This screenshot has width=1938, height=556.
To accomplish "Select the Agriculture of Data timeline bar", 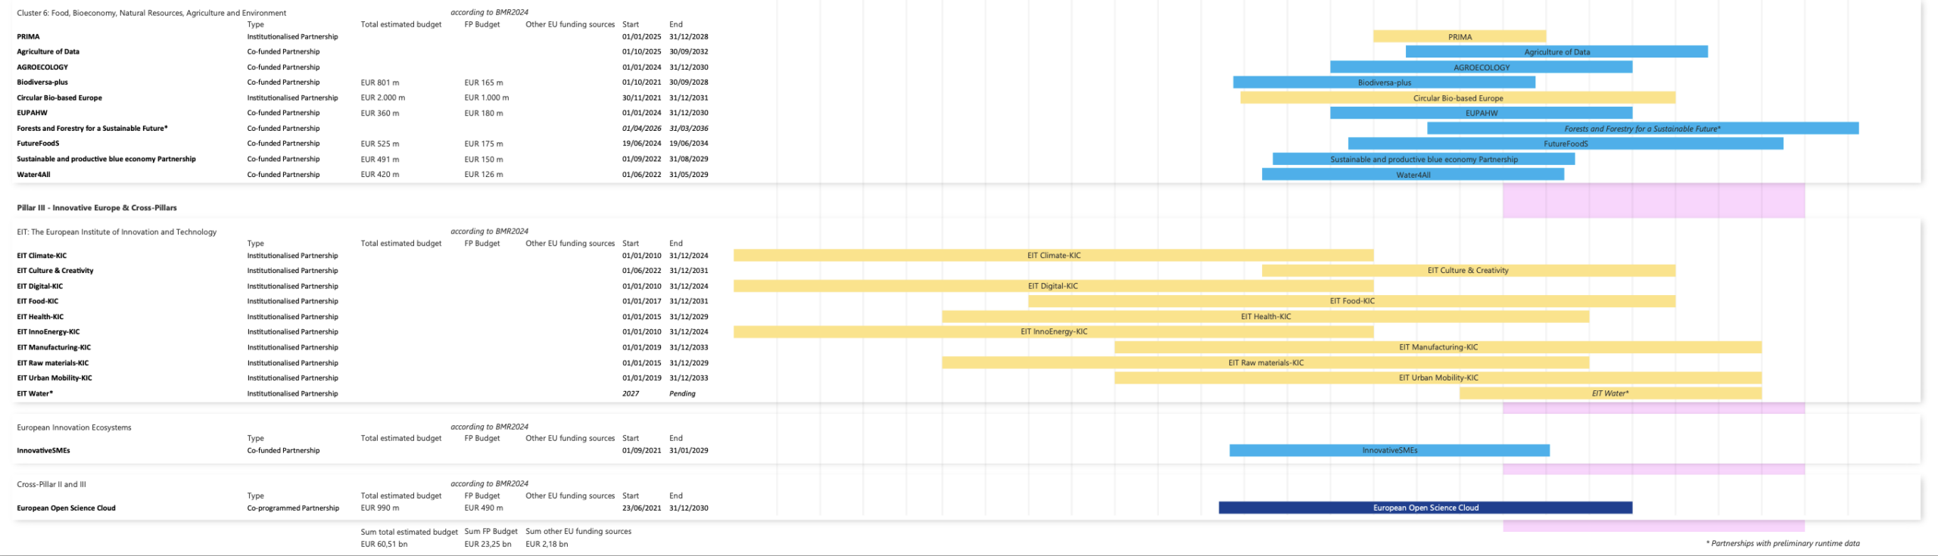I will point(1556,51).
